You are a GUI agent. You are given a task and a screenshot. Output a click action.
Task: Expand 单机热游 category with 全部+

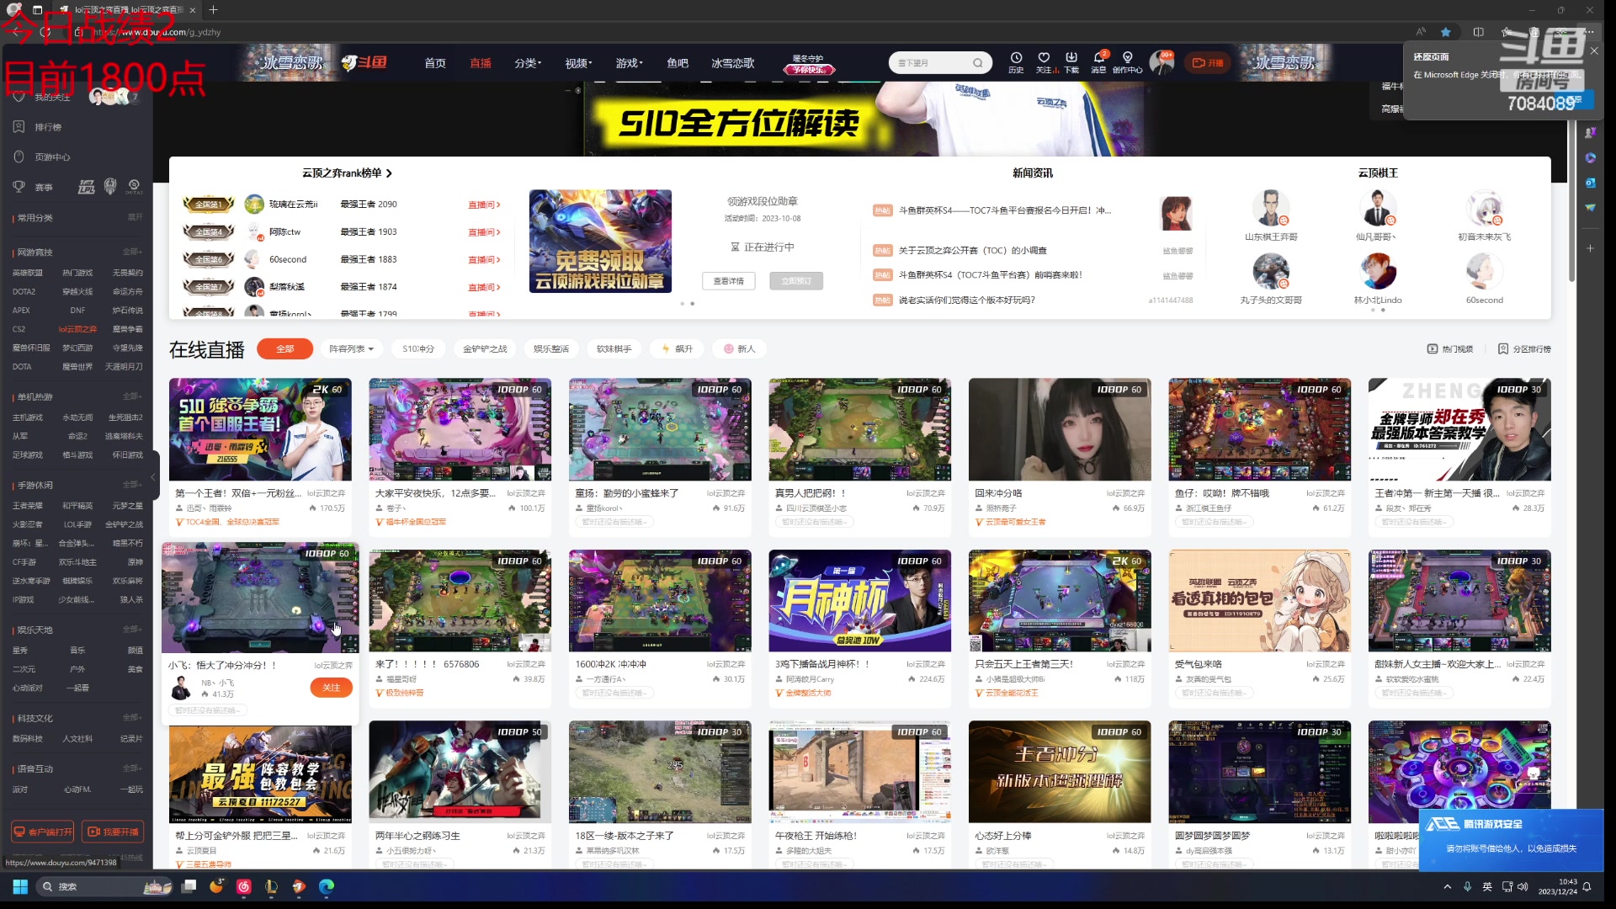coord(132,396)
